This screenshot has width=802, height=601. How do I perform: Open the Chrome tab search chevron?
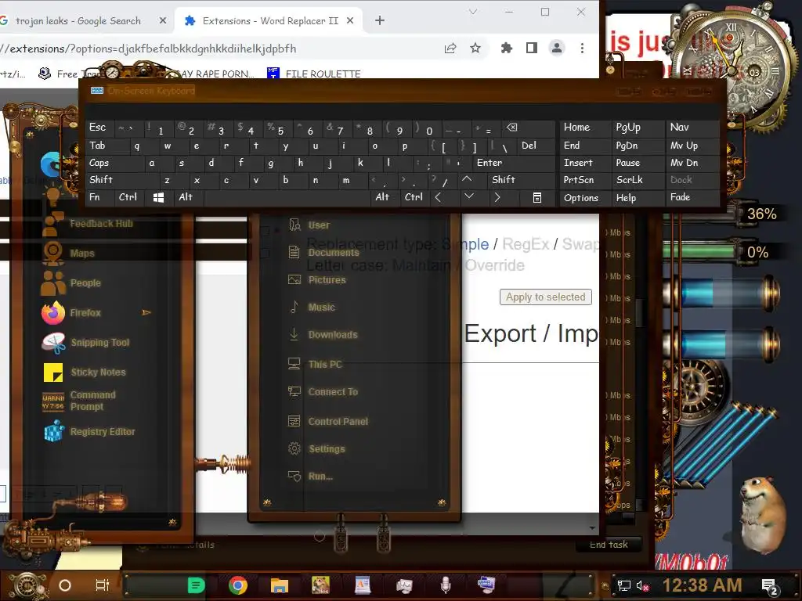473,12
